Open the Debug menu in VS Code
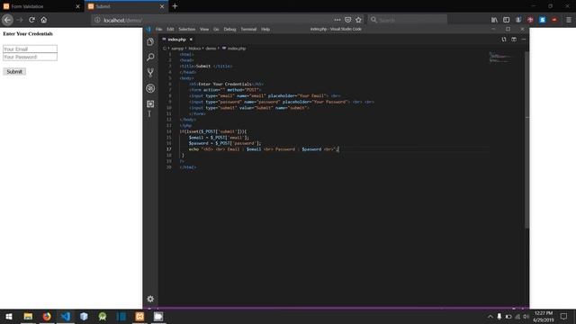 point(229,29)
